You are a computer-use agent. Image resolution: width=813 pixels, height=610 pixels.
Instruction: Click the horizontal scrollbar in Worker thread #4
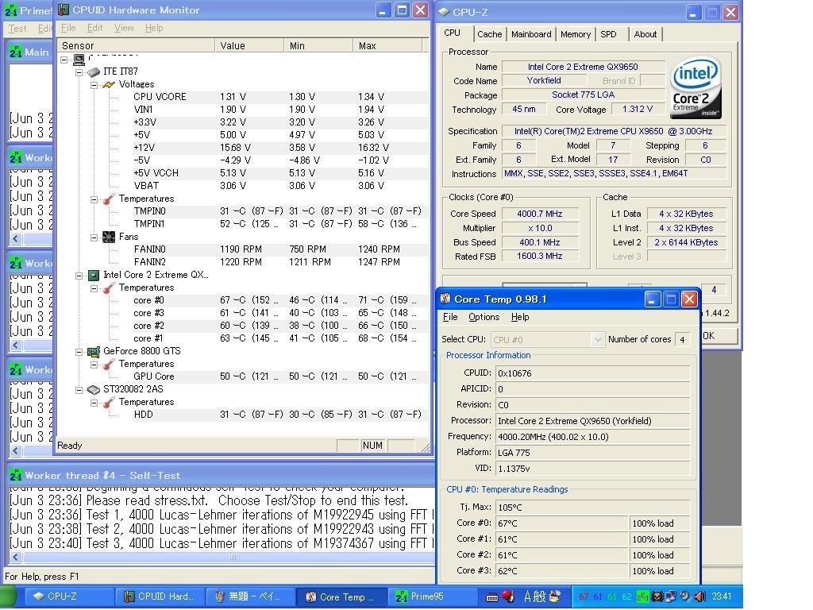point(233,558)
